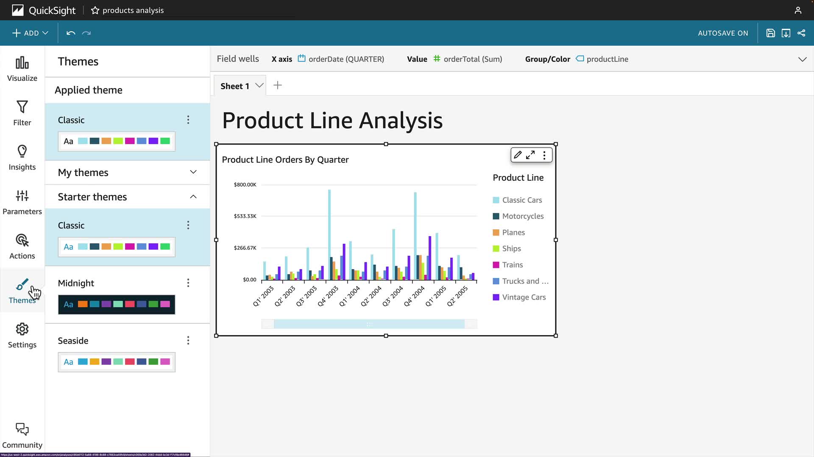Click the pencil format visual icon
This screenshot has height=457, width=814.
[518, 155]
